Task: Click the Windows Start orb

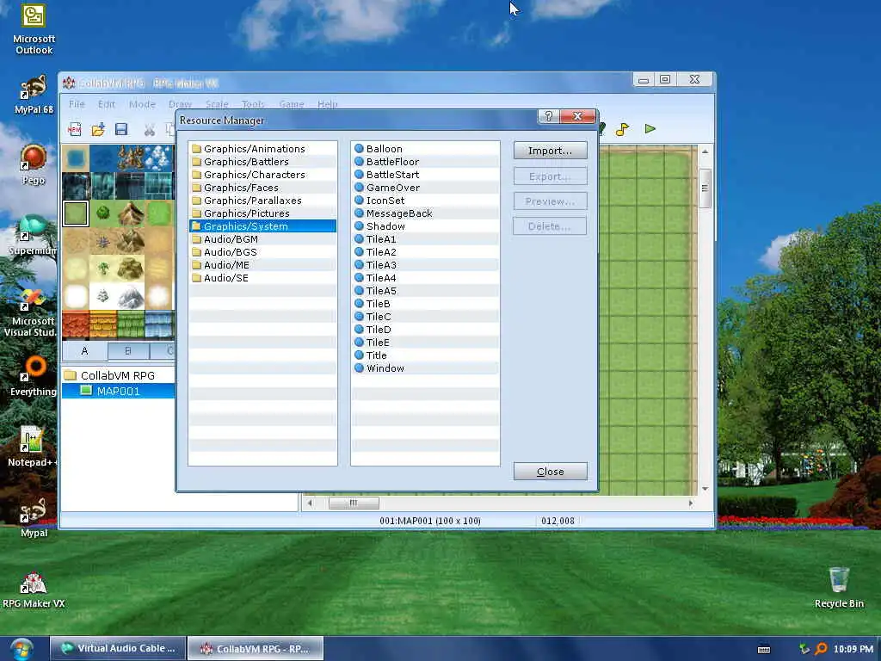Action: 21,649
